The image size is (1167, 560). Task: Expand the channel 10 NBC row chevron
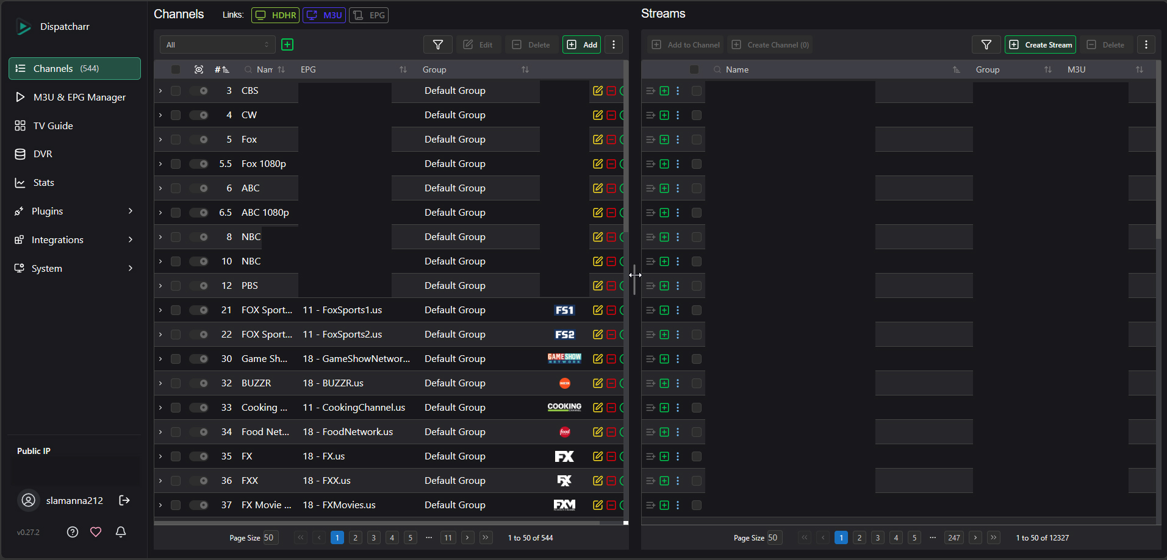coord(160,261)
